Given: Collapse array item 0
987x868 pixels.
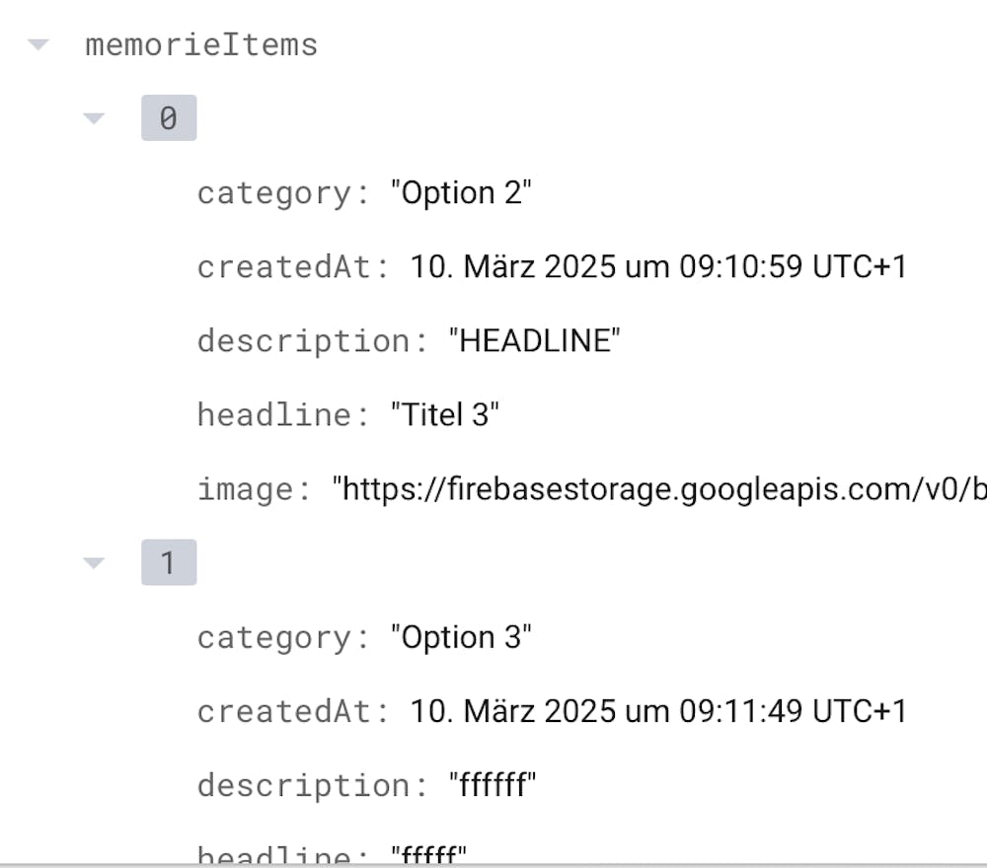Looking at the screenshot, I should point(94,118).
